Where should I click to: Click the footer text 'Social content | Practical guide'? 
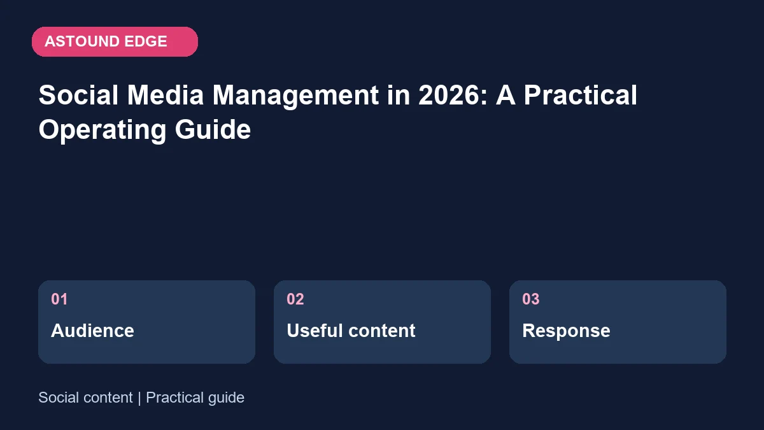pyautogui.click(x=141, y=398)
